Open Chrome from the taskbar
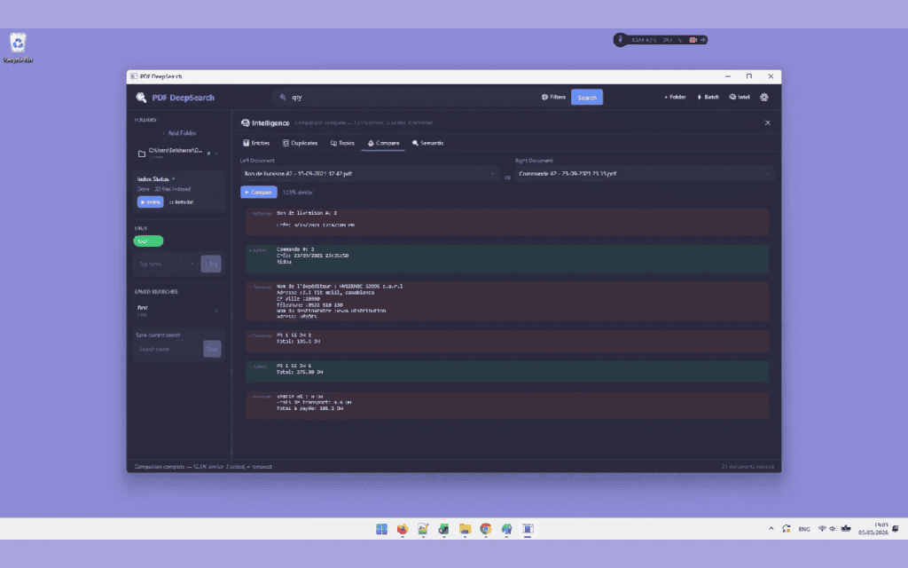This screenshot has width=908, height=568. (x=486, y=529)
